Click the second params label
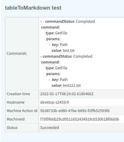 (x=53, y=74)
